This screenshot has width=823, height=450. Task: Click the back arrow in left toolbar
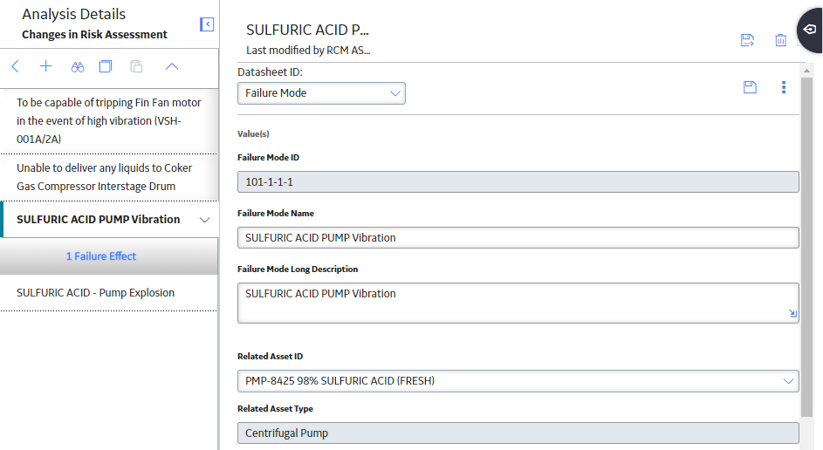(15, 66)
